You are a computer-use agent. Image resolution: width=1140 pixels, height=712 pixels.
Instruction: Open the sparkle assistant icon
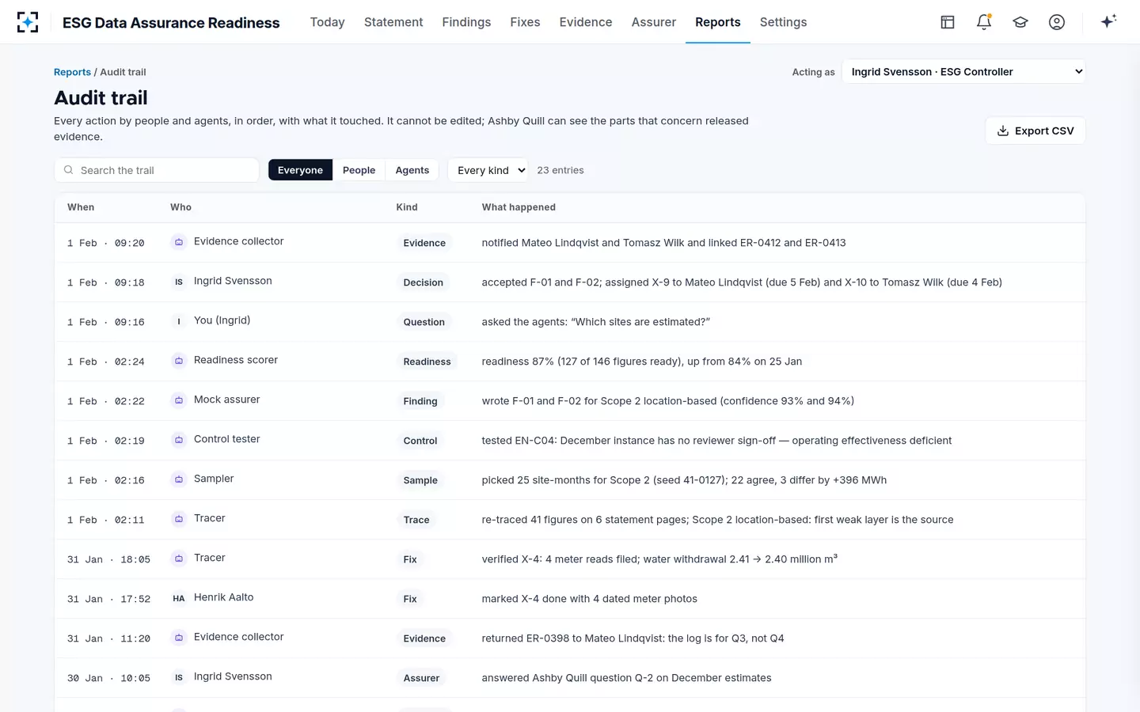pos(1108,21)
